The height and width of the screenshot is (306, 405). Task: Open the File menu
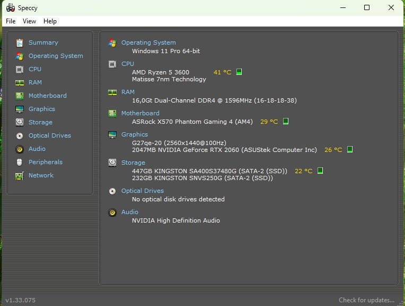click(x=11, y=21)
